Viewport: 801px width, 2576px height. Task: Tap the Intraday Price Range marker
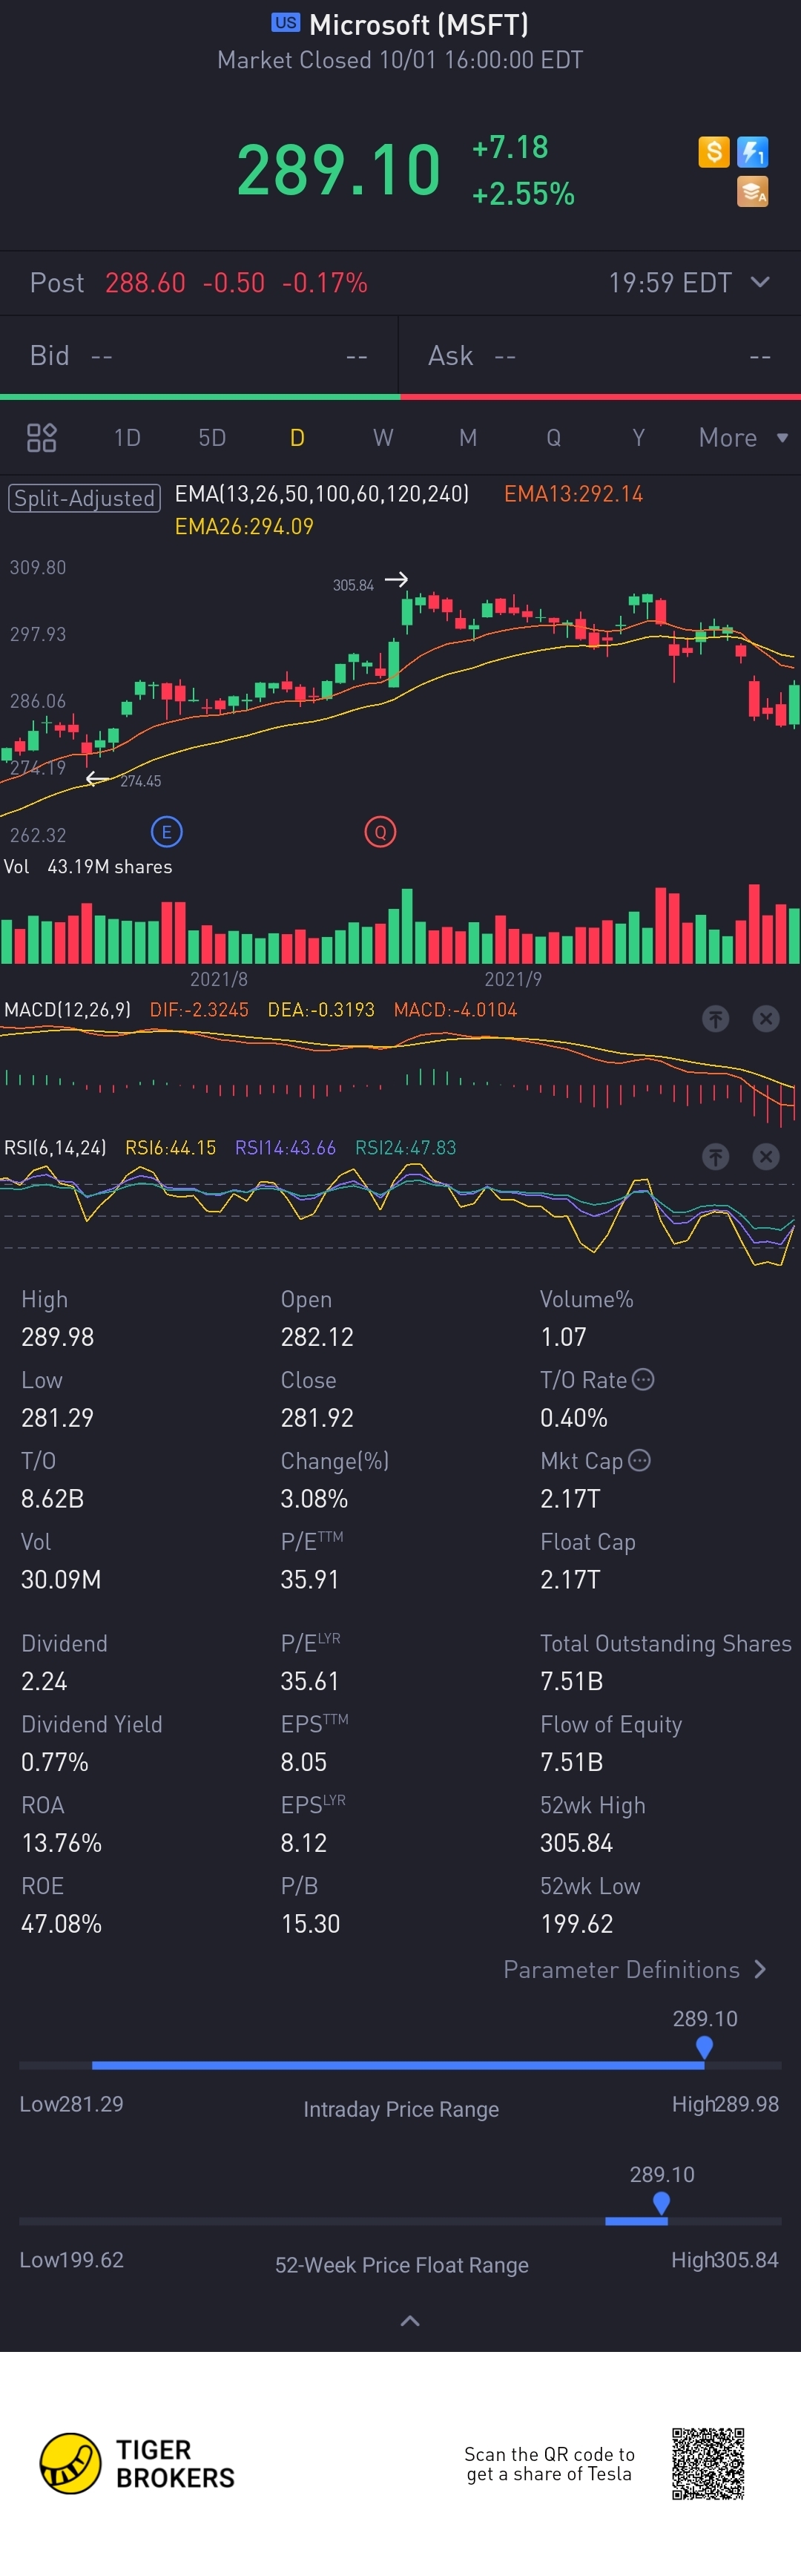coord(704,2047)
